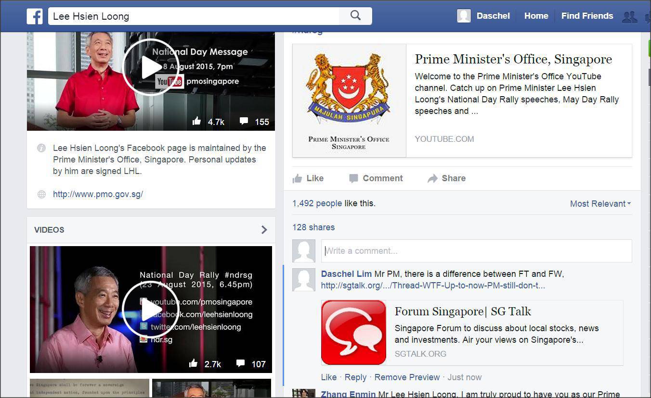Like the post with the thumbs-up button
Image resolution: width=651 pixels, height=398 pixels.
point(308,178)
